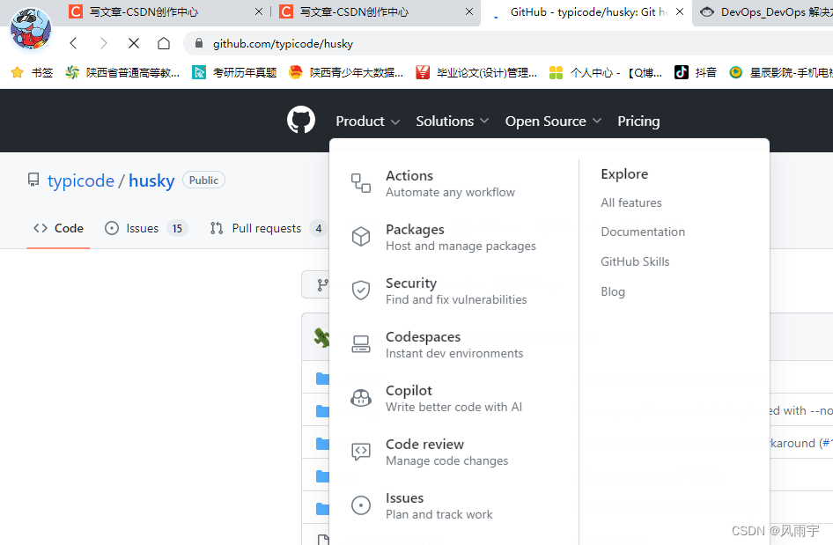Viewport: 833px width, 545px height.
Task: Open the 陕西青少年大数据 bookmark
Action: tap(346, 72)
